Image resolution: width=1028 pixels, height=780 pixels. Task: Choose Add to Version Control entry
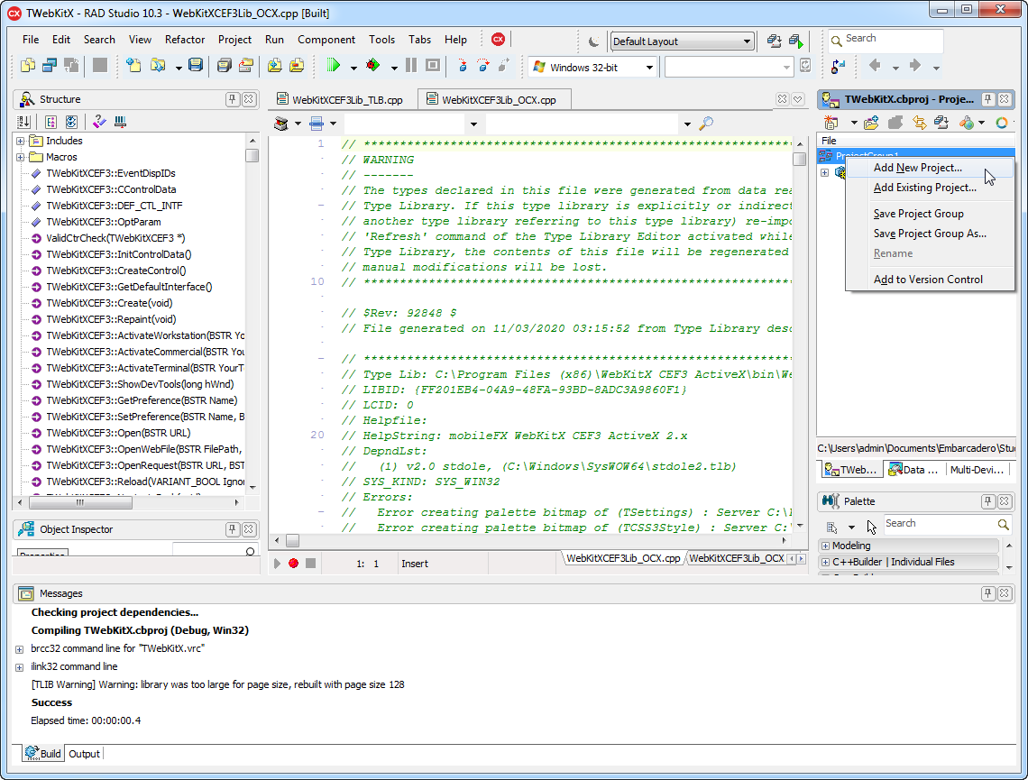click(x=930, y=280)
